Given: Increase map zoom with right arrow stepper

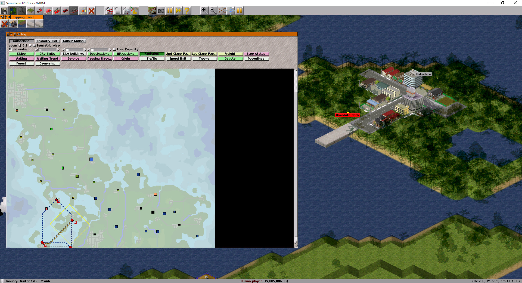Looking at the screenshot, I should tap(31, 45).
